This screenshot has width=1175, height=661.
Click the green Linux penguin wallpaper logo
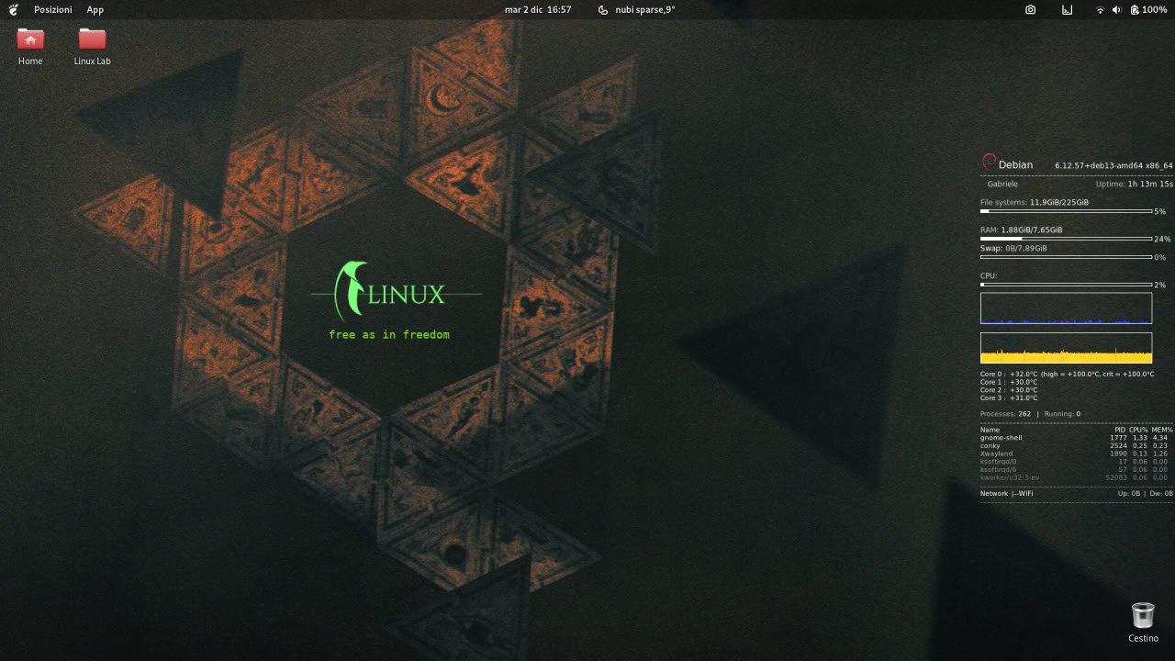click(350, 286)
